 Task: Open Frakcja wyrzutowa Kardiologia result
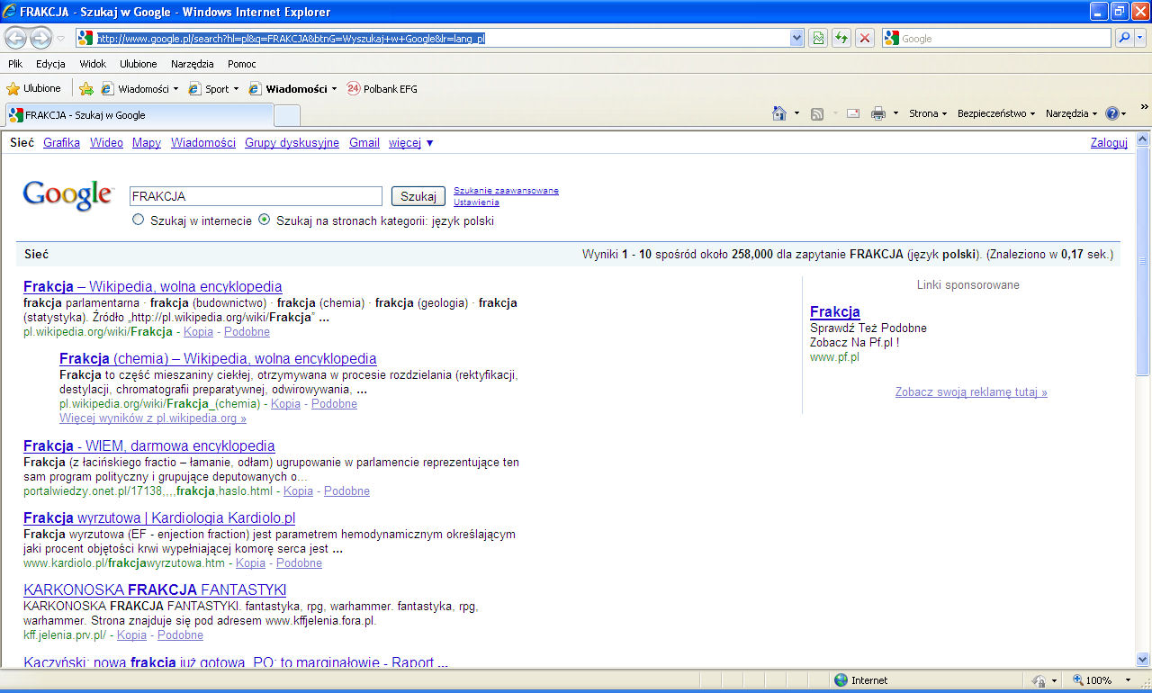pyautogui.click(x=159, y=517)
